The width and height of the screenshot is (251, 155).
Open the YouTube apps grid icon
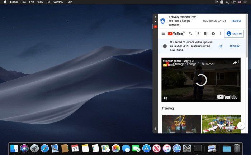click(x=205, y=34)
